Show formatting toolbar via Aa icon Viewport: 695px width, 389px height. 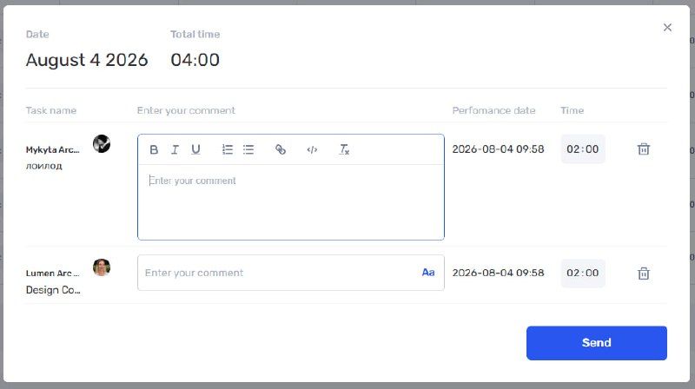[x=427, y=273]
